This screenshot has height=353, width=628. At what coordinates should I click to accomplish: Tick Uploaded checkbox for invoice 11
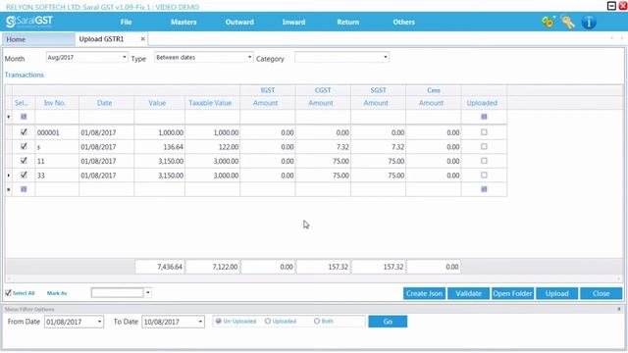click(484, 161)
